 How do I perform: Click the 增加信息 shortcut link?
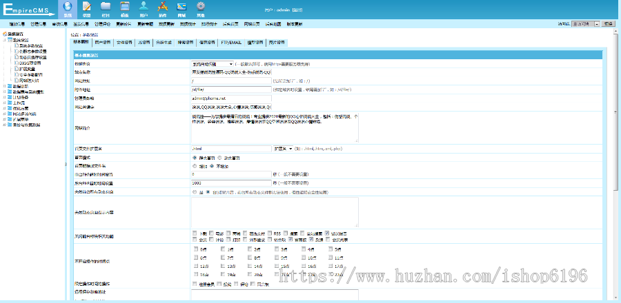tap(17, 24)
